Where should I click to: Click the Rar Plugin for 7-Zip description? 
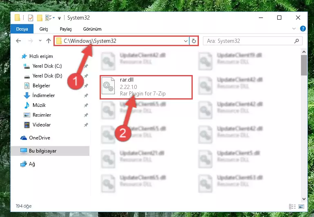[x=143, y=93]
